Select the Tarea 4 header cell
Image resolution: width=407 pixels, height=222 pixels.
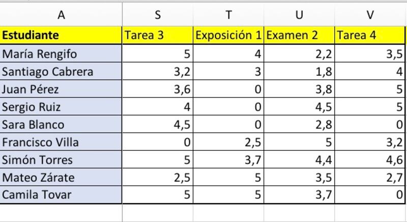click(370, 35)
